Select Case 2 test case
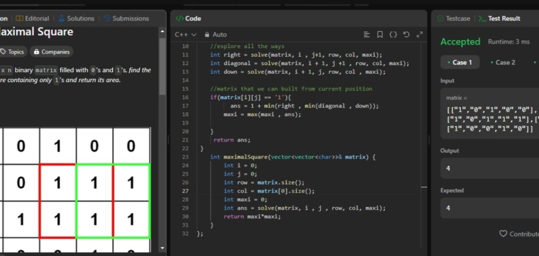The height and width of the screenshot is (256, 539). [503, 62]
